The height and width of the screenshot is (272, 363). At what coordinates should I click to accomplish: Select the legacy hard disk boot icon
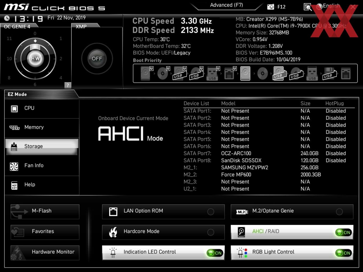pos(245,73)
